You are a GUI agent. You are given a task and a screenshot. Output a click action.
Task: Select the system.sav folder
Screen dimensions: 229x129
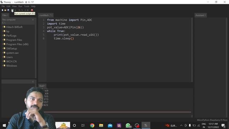point(13,53)
